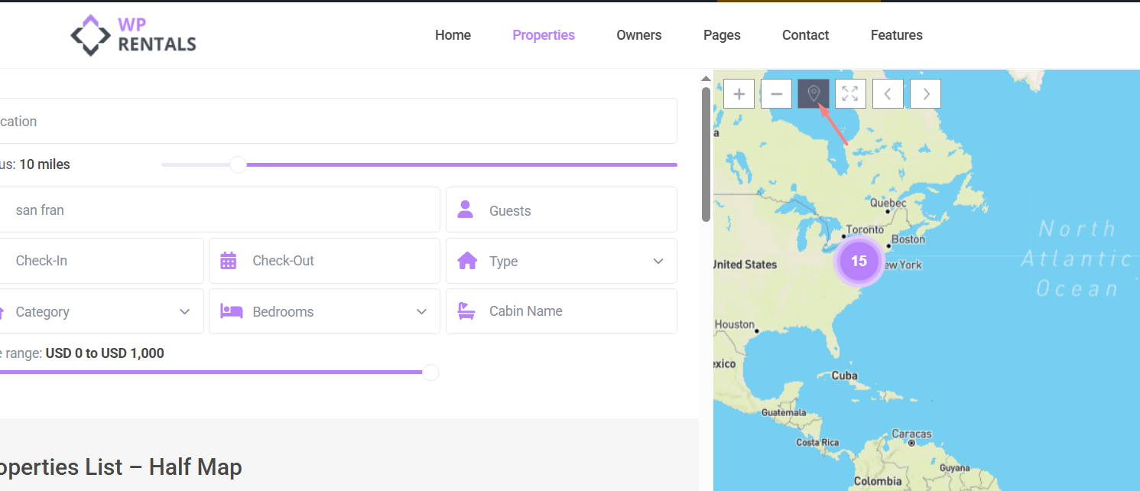Click the map zoom out minus button
The height and width of the screenshot is (491, 1140).
coord(776,94)
